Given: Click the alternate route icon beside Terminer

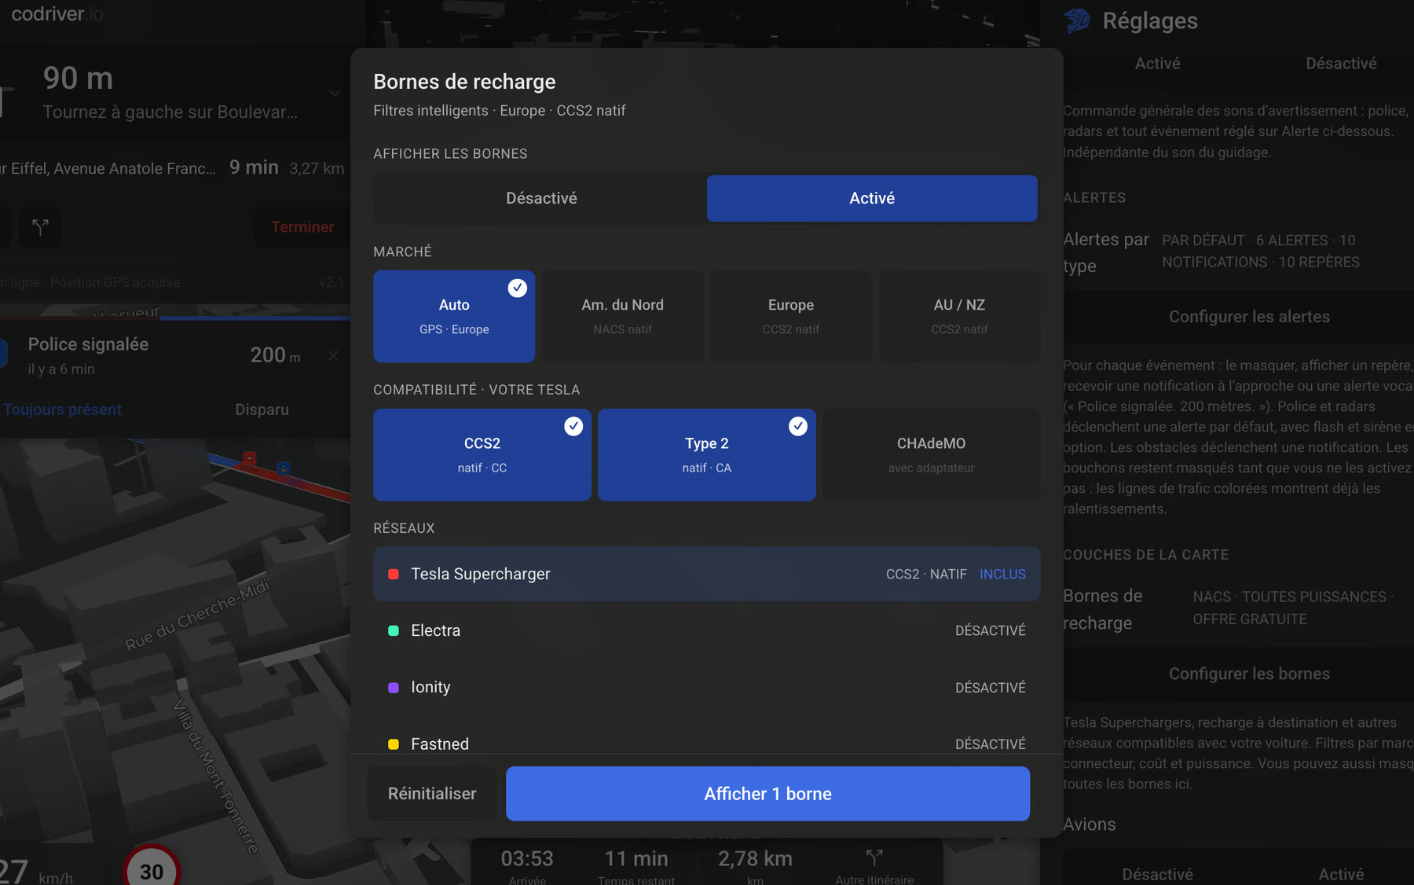Looking at the screenshot, I should point(40,227).
